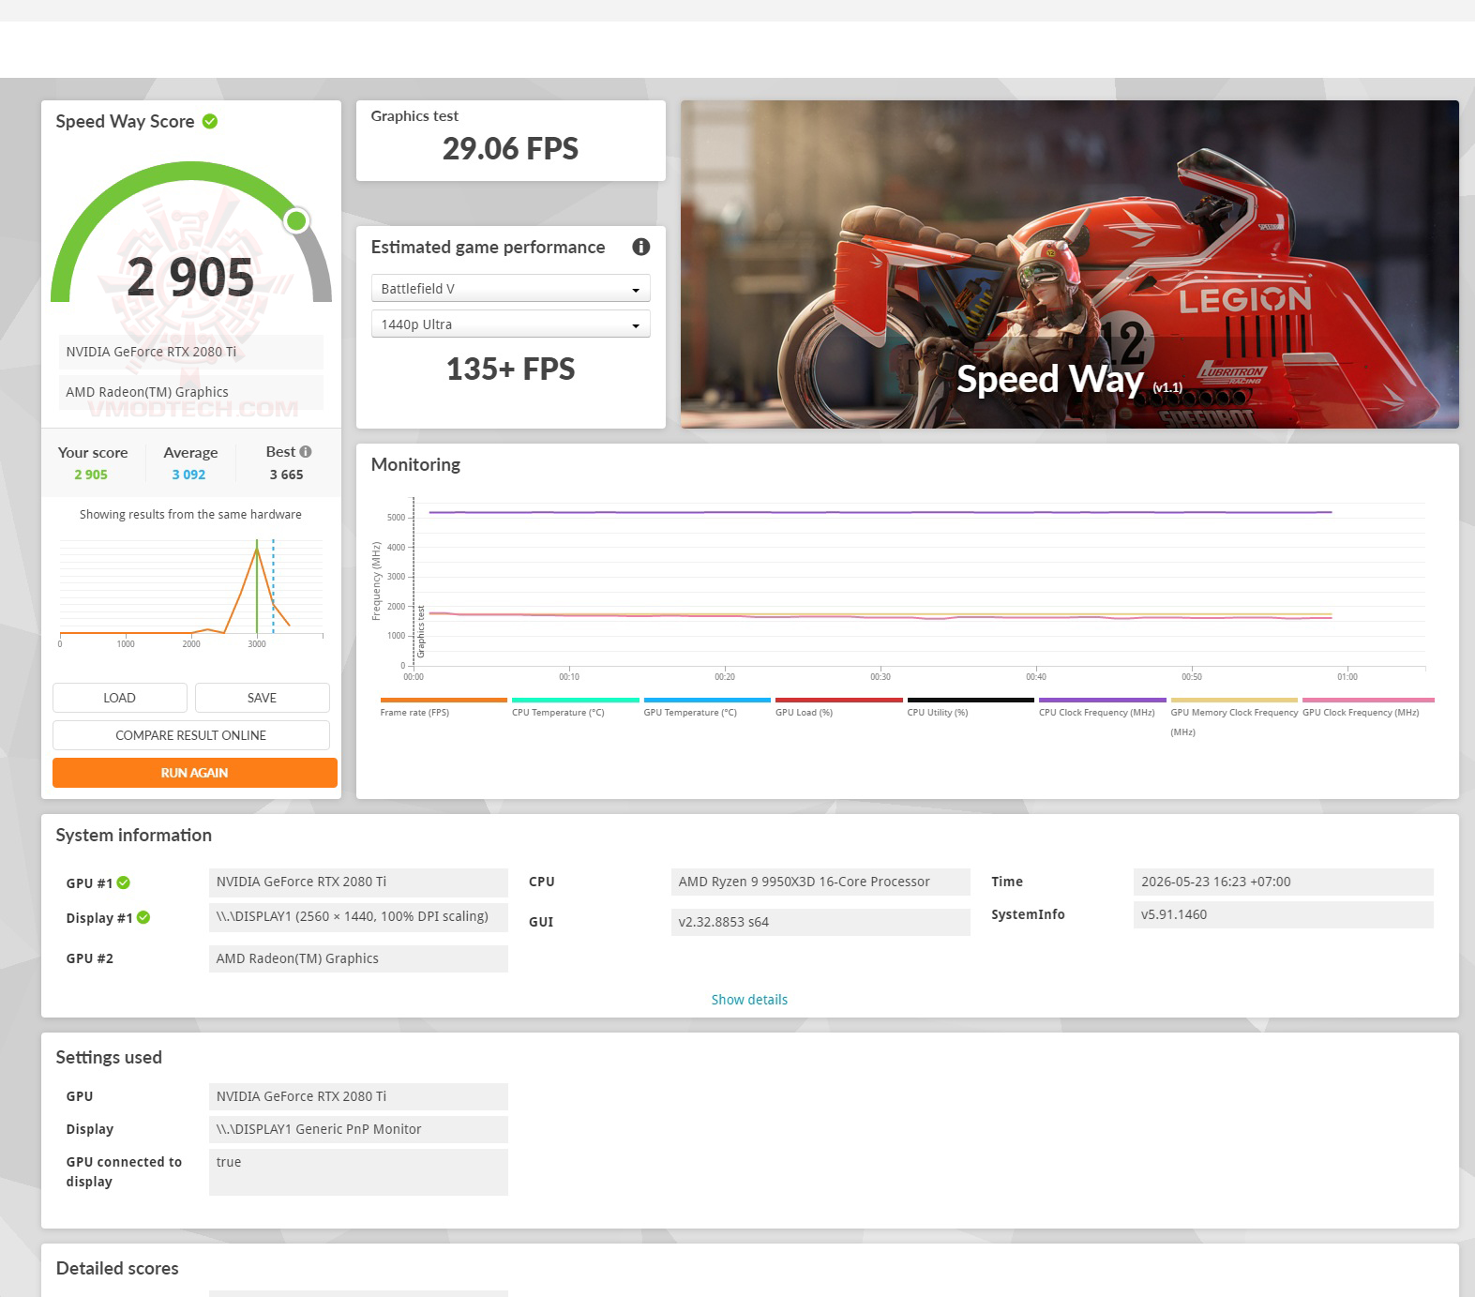Toggle the CPU Temperature legend series

pos(558,713)
